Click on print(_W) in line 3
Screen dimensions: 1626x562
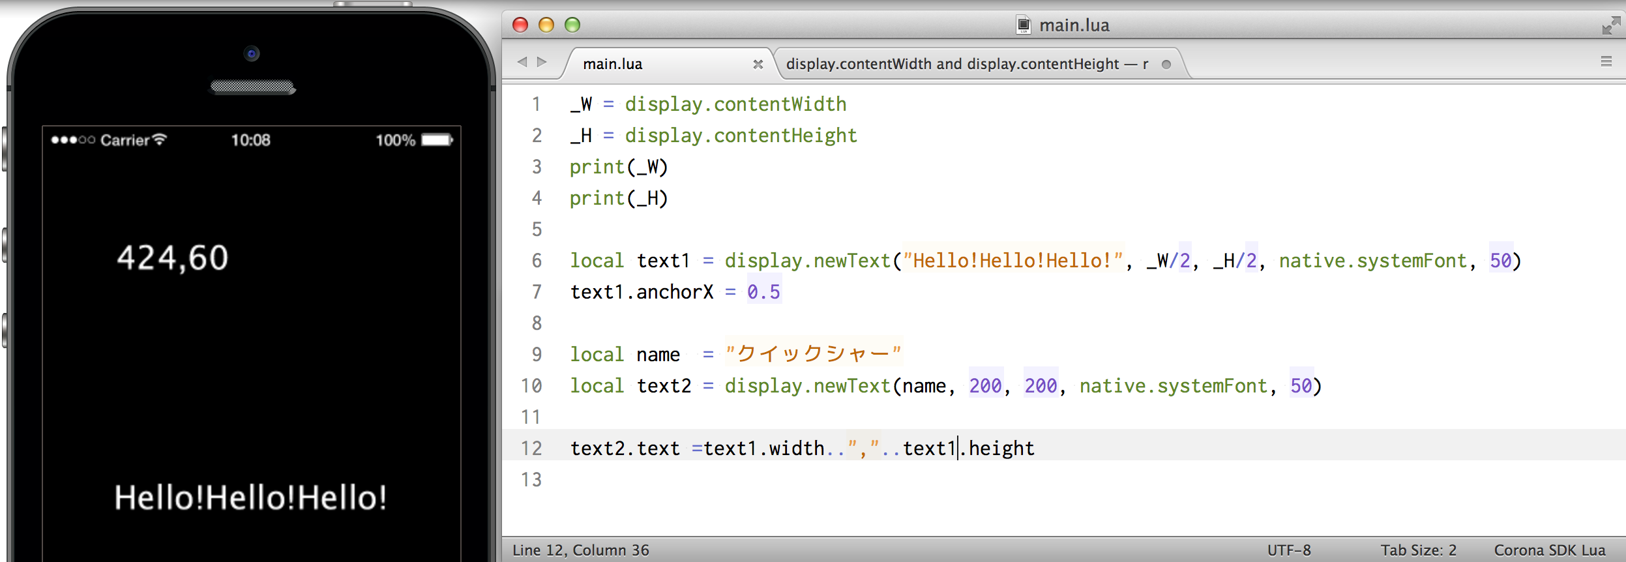coord(619,167)
